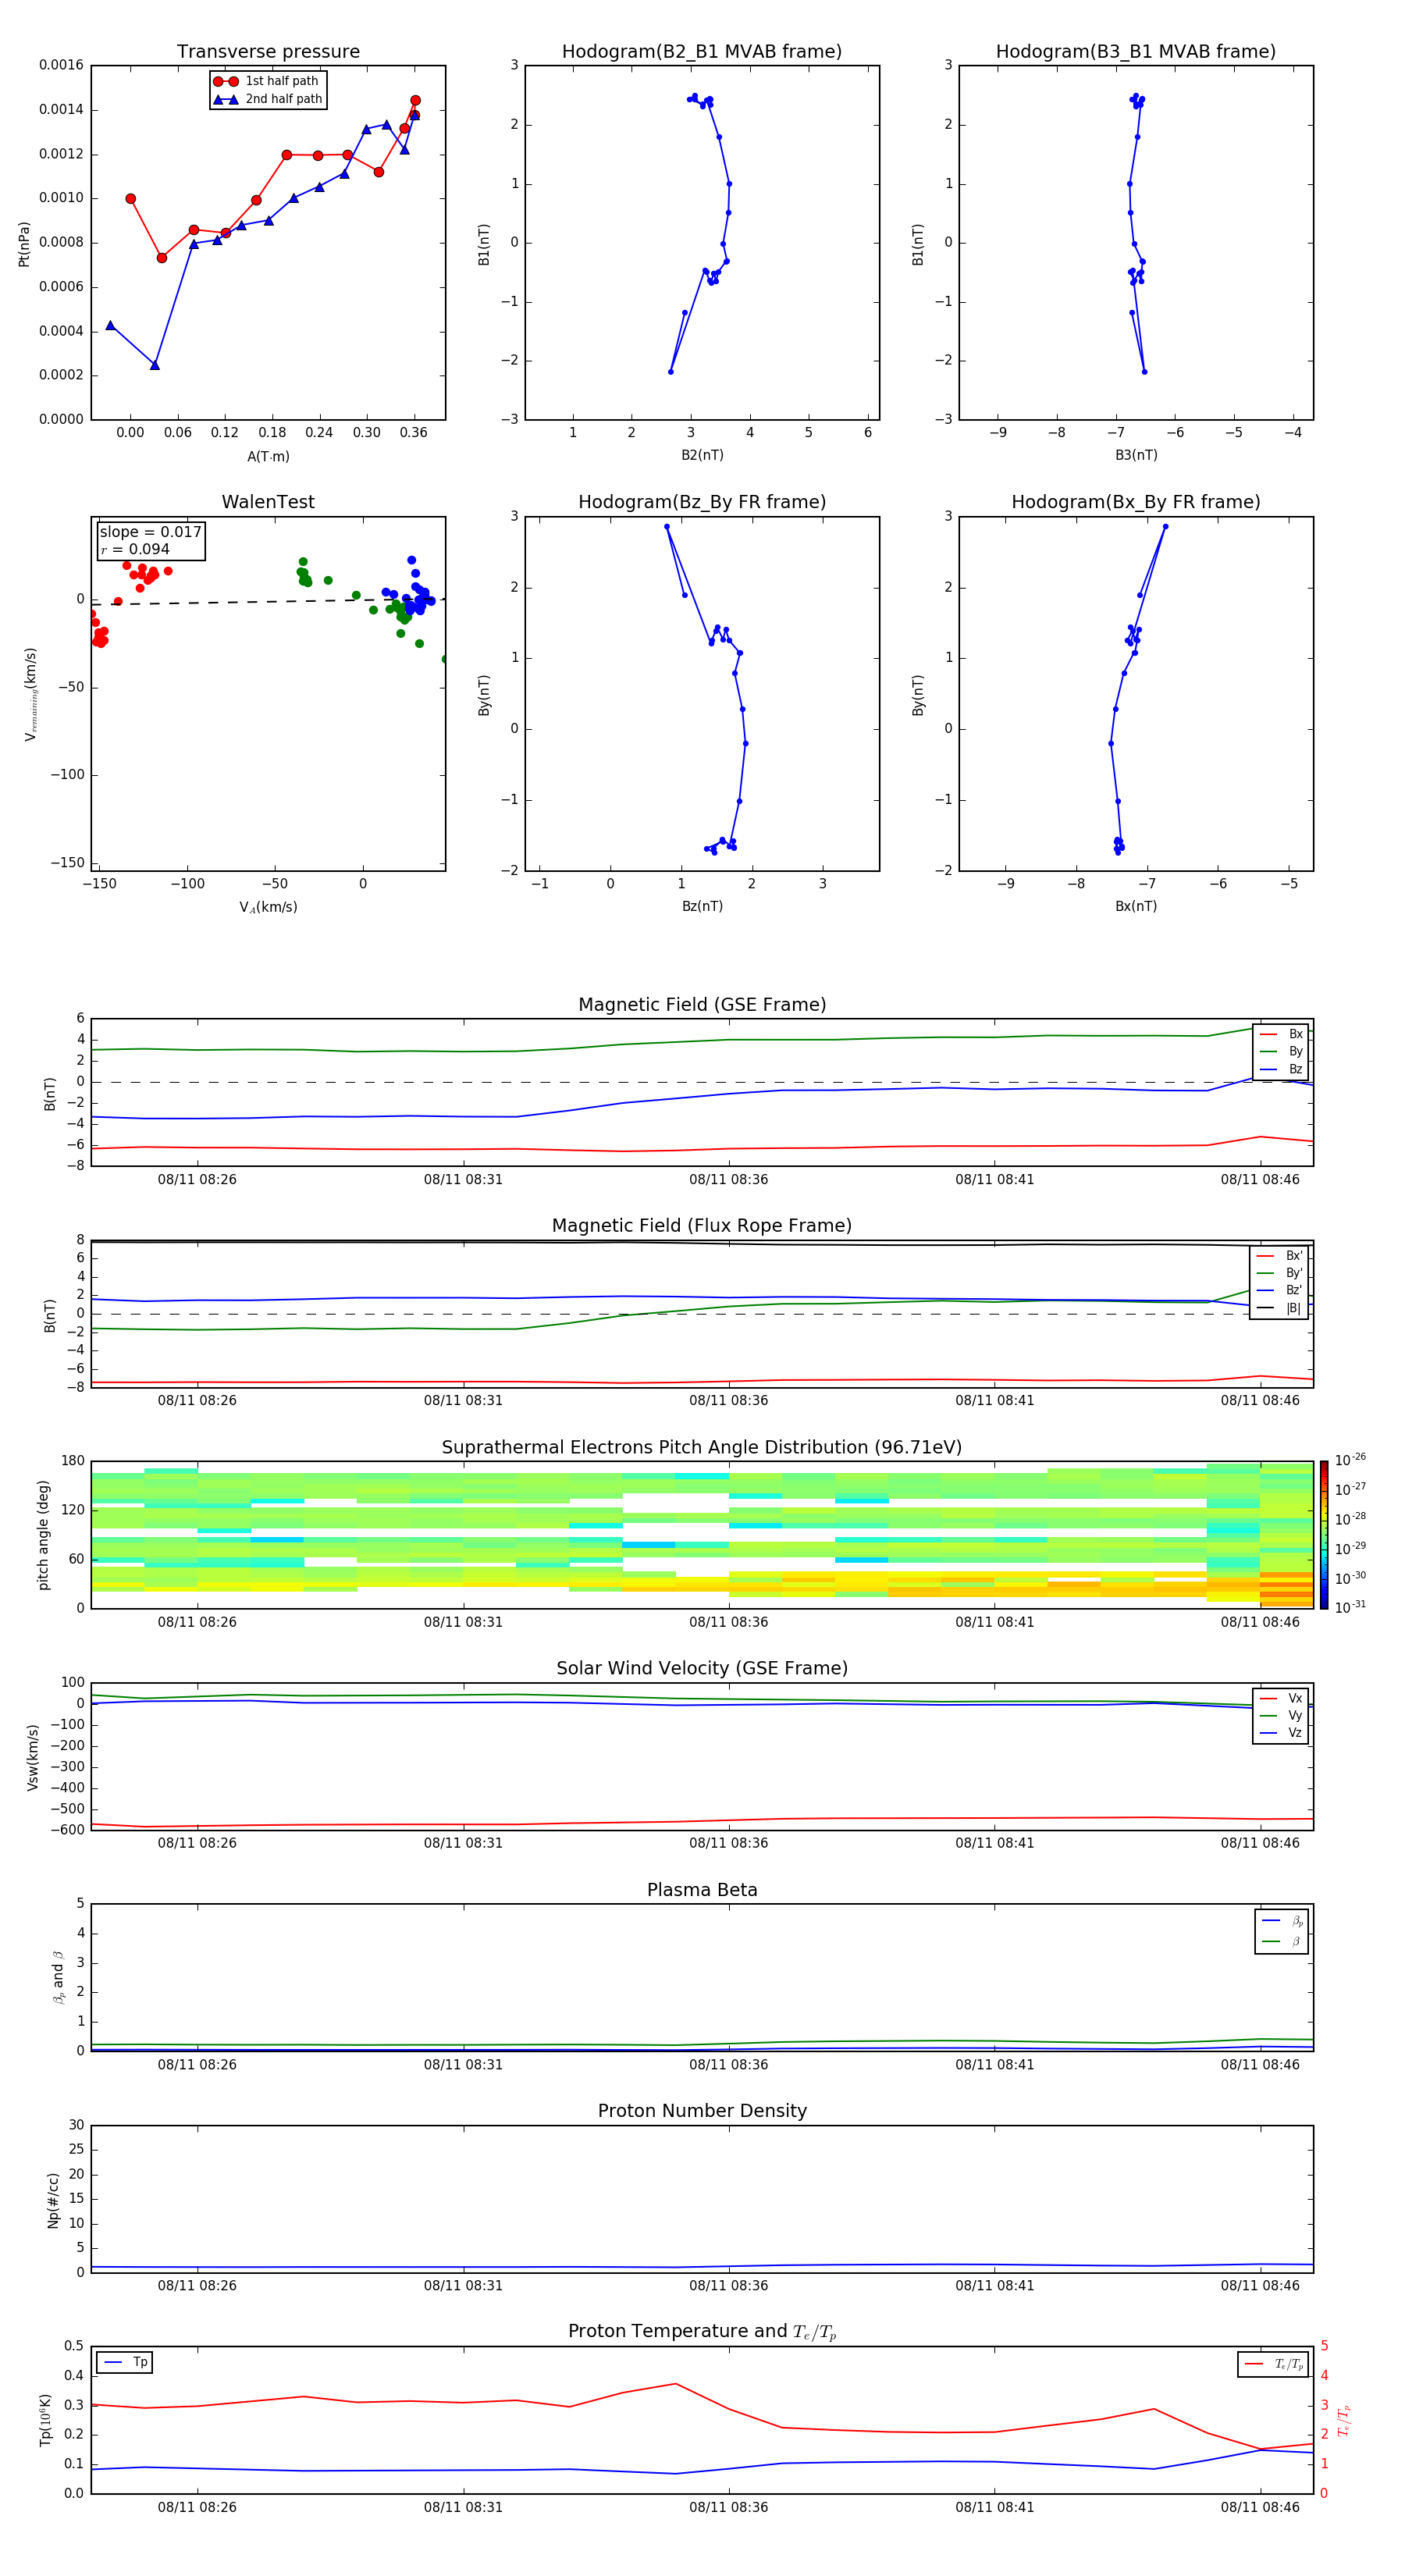Select the WalenTest "V_A(km/s)" x-axis label
This screenshot has height=2576, width=1405.
point(268,907)
